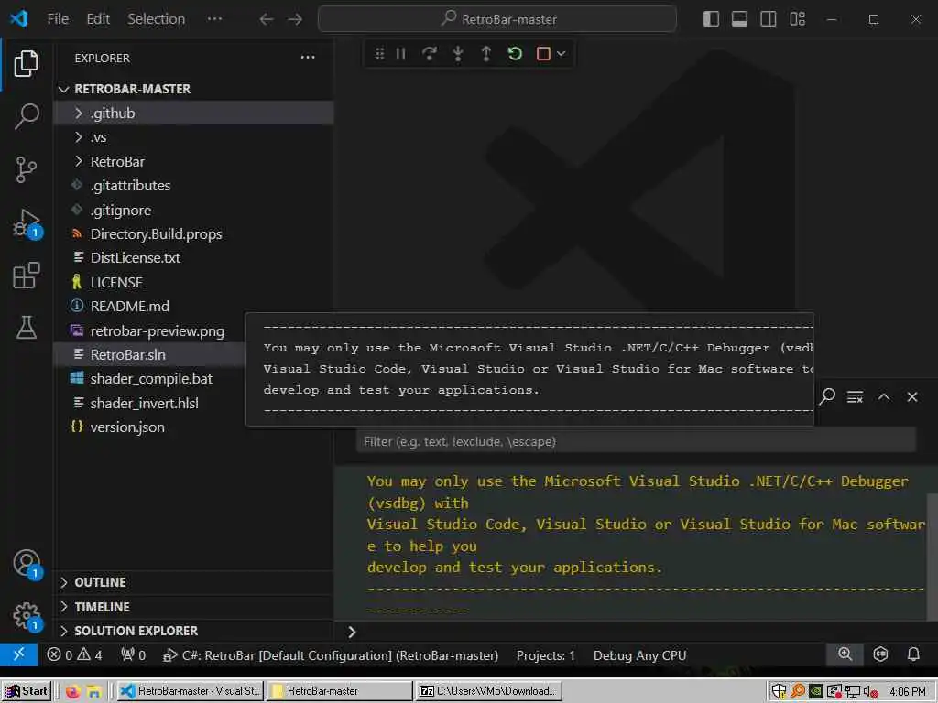Open the Edit menu
This screenshot has height=703, width=938.
(98, 19)
